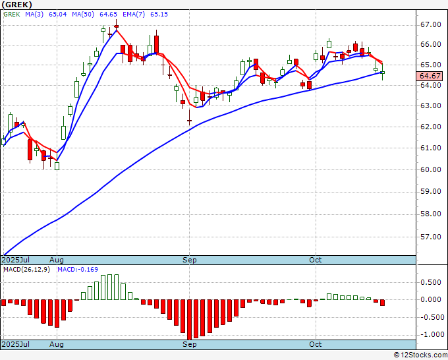The image size is (448, 360).
Task: Click the 59.00 price axis label
Action: coord(431,192)
